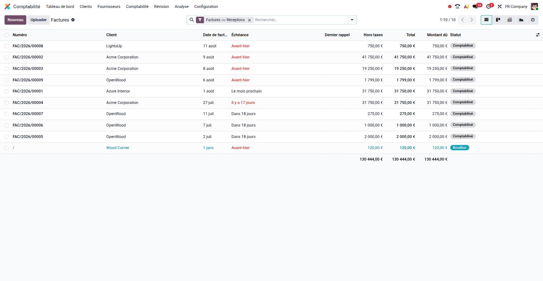Click client LightsUp
This screenshot has width=543, height=281.
click(x=114, y=46)
